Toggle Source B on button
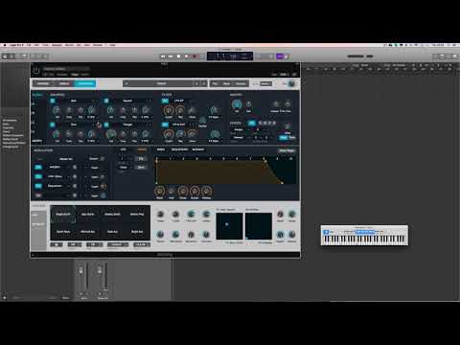The width and height of the screenshot is (460, 345). pyautogui.click(x=106, y=101)
